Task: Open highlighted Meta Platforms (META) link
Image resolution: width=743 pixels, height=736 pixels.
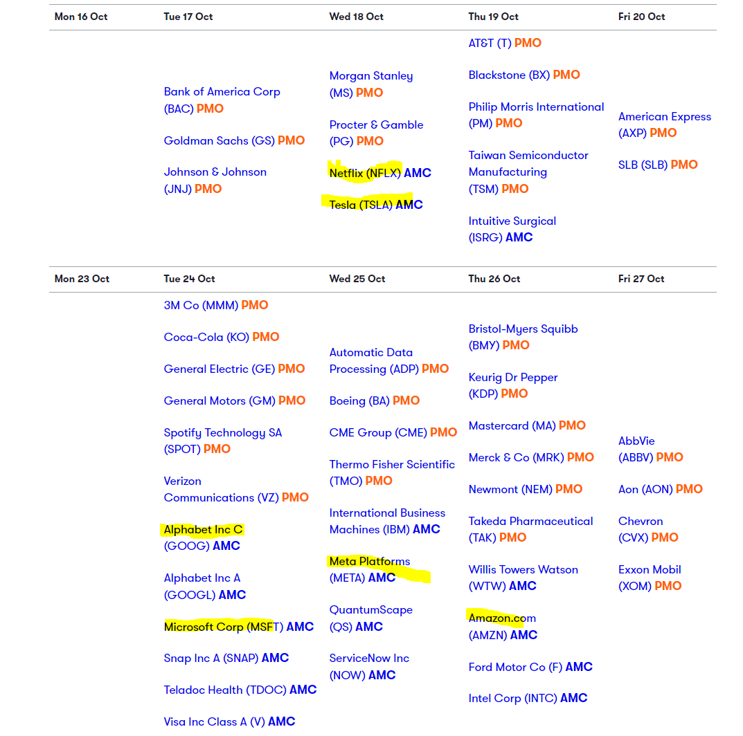Action: coord(370,569)
